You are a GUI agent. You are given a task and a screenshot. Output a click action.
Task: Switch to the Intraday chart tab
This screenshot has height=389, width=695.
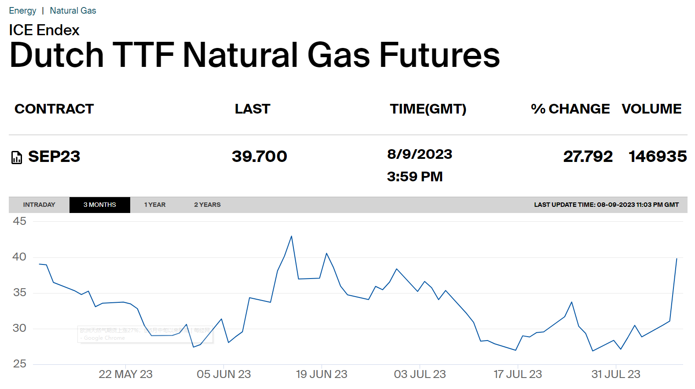(39, 205)
